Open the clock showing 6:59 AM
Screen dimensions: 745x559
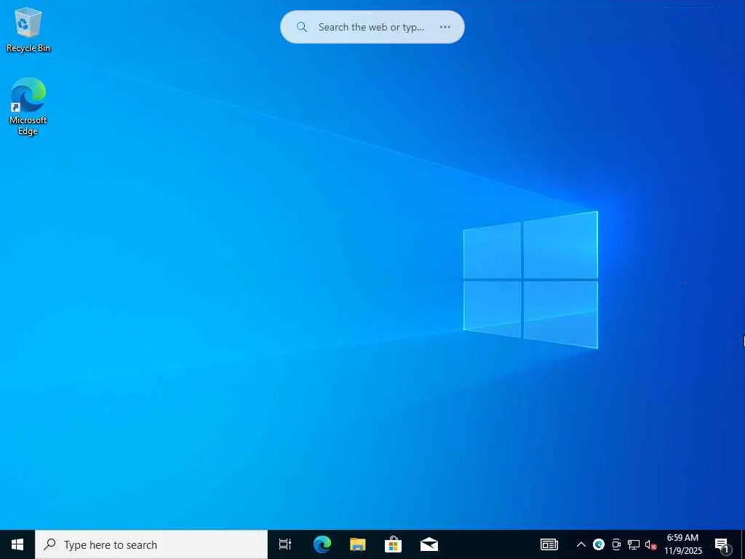click(x=682, y=544)
